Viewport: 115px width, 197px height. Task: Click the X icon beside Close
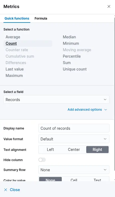point(6,190)
